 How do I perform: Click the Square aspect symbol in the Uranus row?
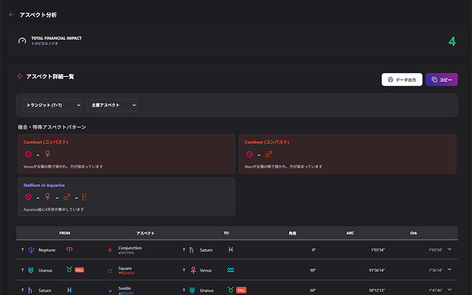click(x=110, y=271)
